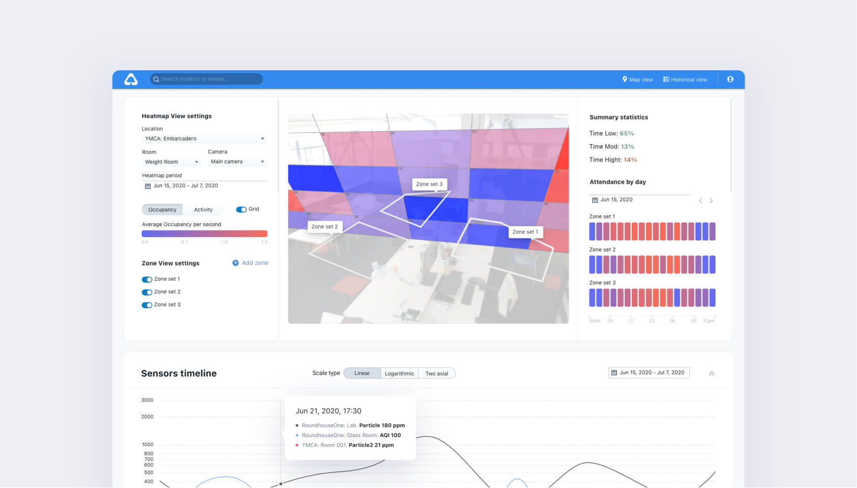Click the search magnifier icon
The width and height of the screenshot is (857, 488).
156,79
